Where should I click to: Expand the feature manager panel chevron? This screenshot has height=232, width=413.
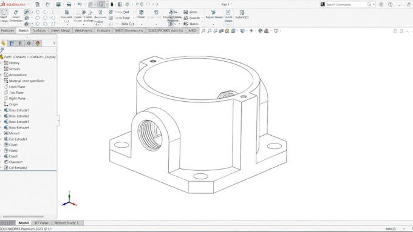[x=54, y=43]
